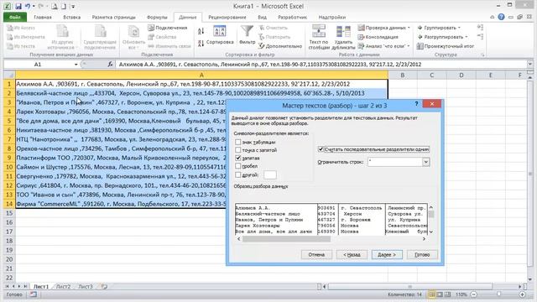Click Advanced filter (Дополнительно) button
Screen dimensions: 537x302
280,46
